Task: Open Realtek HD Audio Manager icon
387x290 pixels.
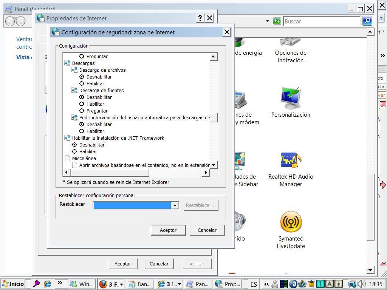Action: pos(290,161)
